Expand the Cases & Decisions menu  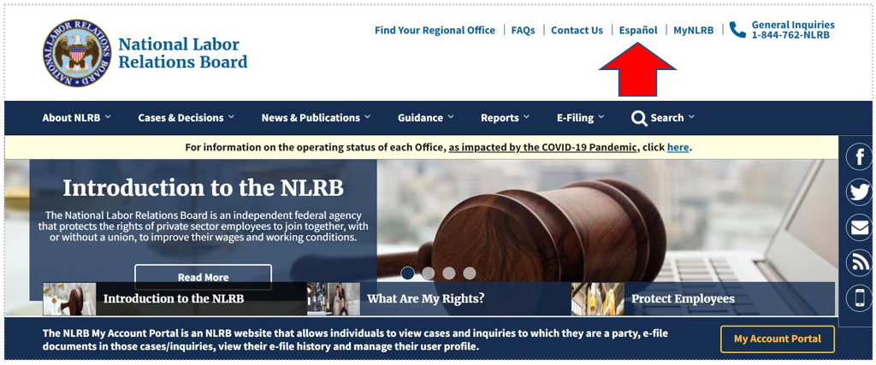(186, 118)
